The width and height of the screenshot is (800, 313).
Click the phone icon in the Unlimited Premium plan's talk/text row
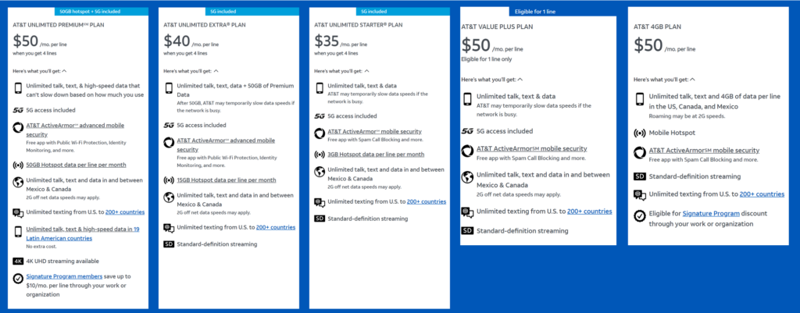(x=19, y=89)
